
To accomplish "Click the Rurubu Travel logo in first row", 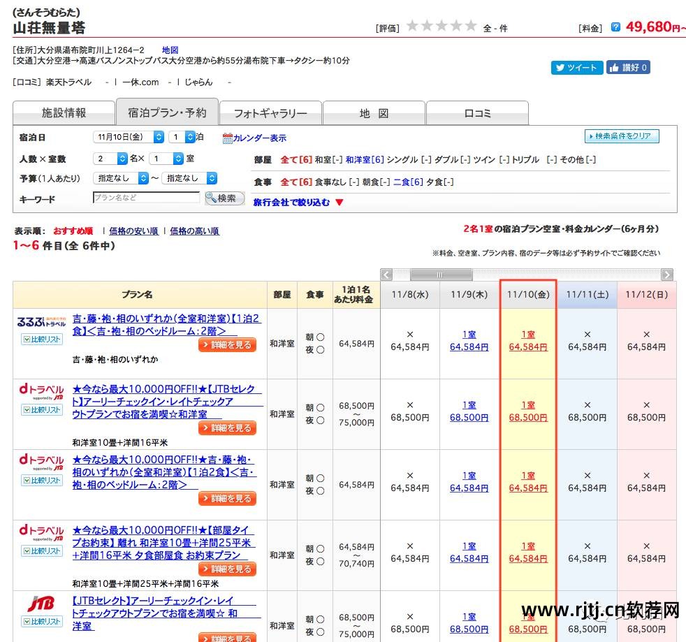I will (x=41, y=323).
